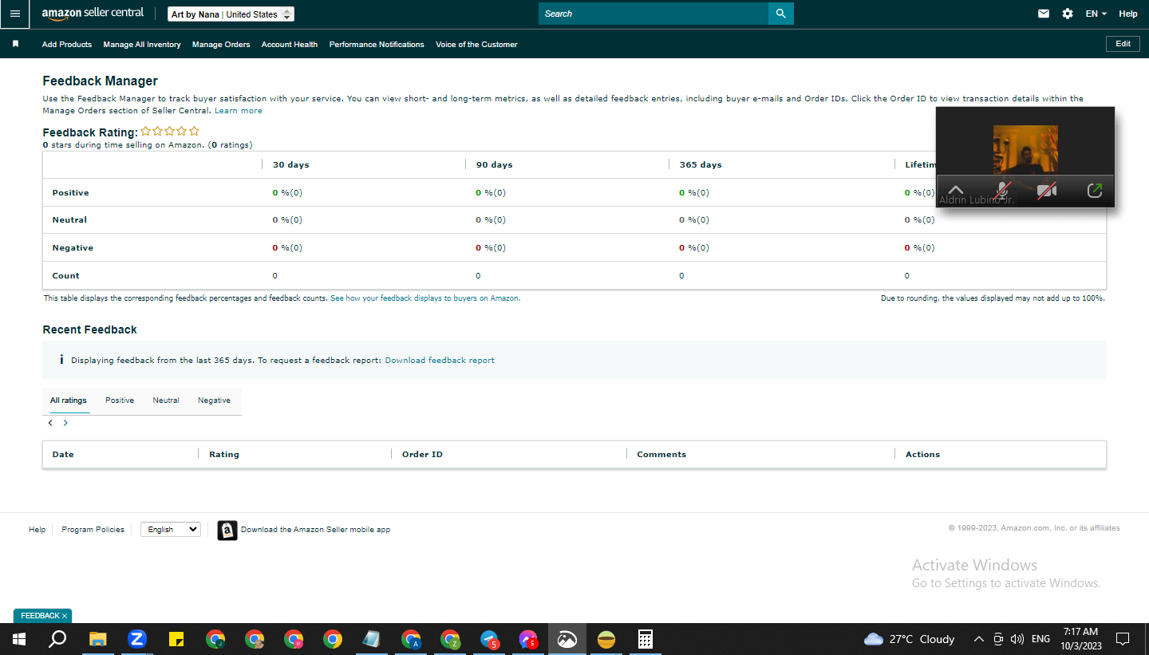This screenshot has width=1149, height=655.
Task: Open Calculator from the taskbar
Action: point(646,639)
